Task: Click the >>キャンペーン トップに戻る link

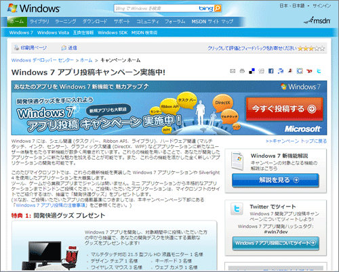Action: pyautogui.click(x=296, y=141)
